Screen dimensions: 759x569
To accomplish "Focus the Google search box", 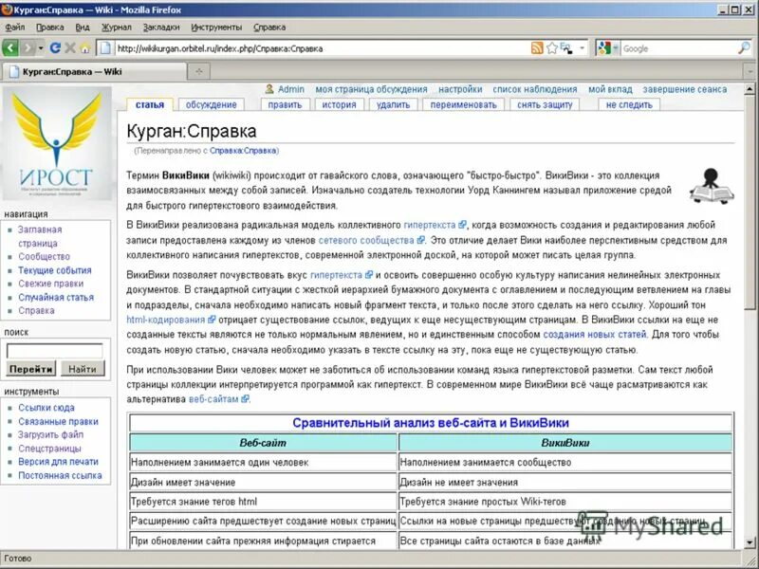I will (x=678, y=48).
